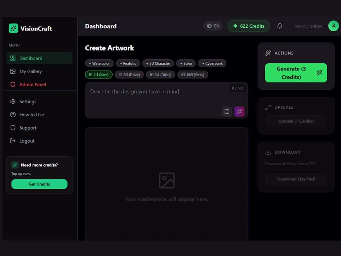Click the My Gallery image icon
This screenshot has width=341, height=256.
(13, 71)
